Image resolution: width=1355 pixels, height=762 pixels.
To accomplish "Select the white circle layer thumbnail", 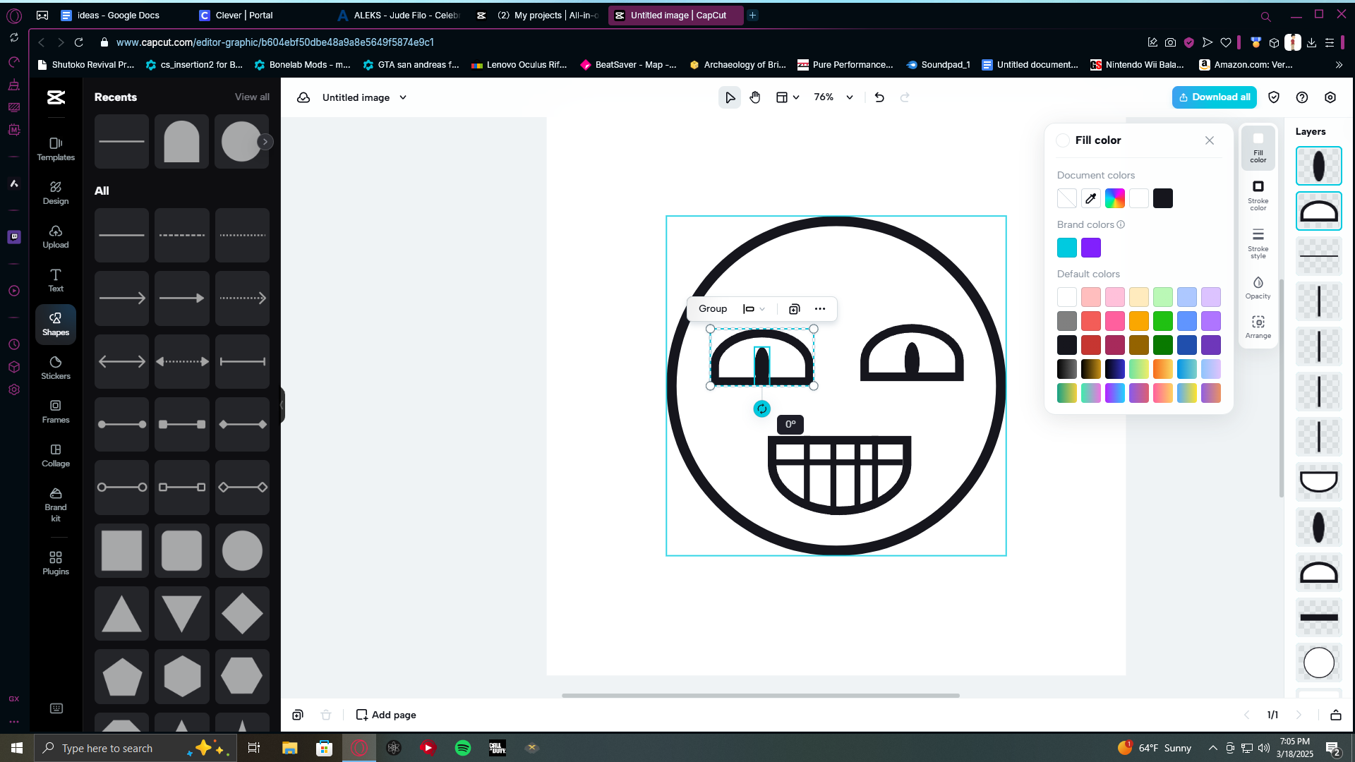I will [x=1318, y=663].
